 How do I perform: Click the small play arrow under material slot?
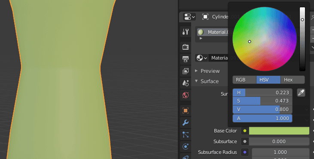[x=201, y=38]
